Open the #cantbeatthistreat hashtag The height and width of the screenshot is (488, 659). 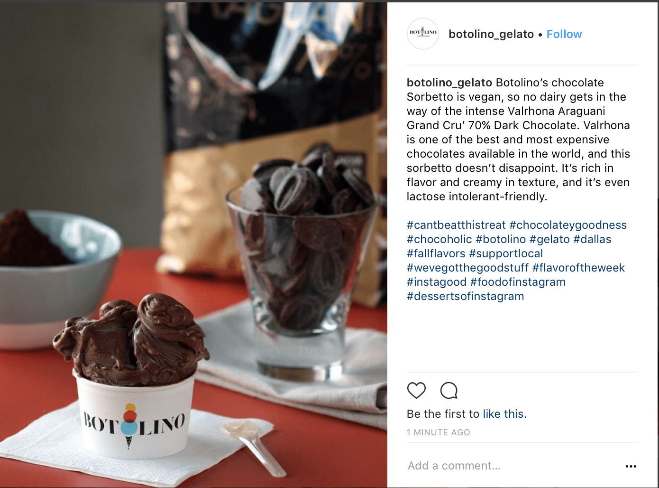pos(456,225)
